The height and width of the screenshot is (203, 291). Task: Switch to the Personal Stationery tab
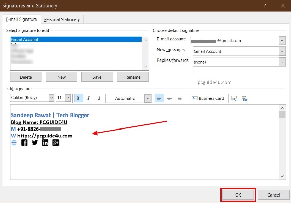[x=62, y=19]
